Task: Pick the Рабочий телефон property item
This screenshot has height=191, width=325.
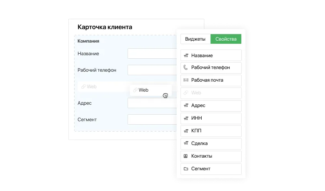Action: 211,68
